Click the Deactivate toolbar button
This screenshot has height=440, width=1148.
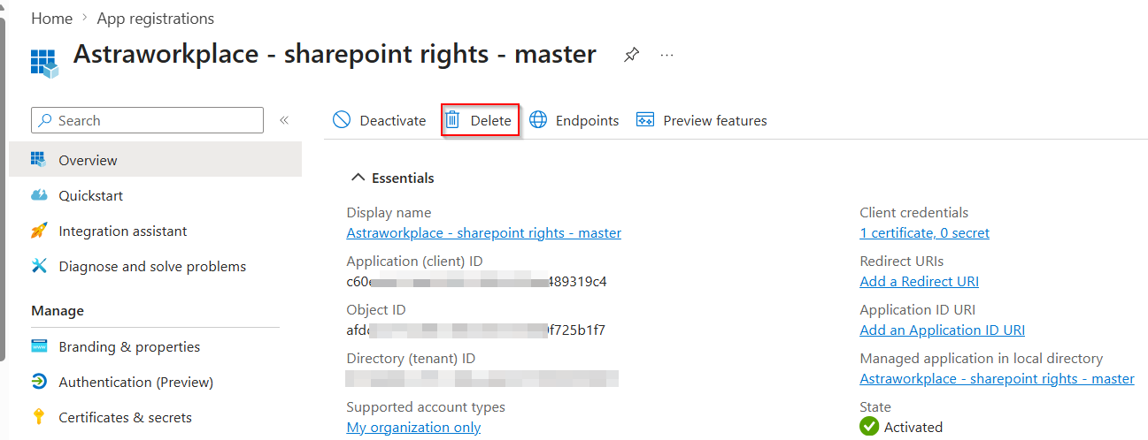tap(380, 120)
